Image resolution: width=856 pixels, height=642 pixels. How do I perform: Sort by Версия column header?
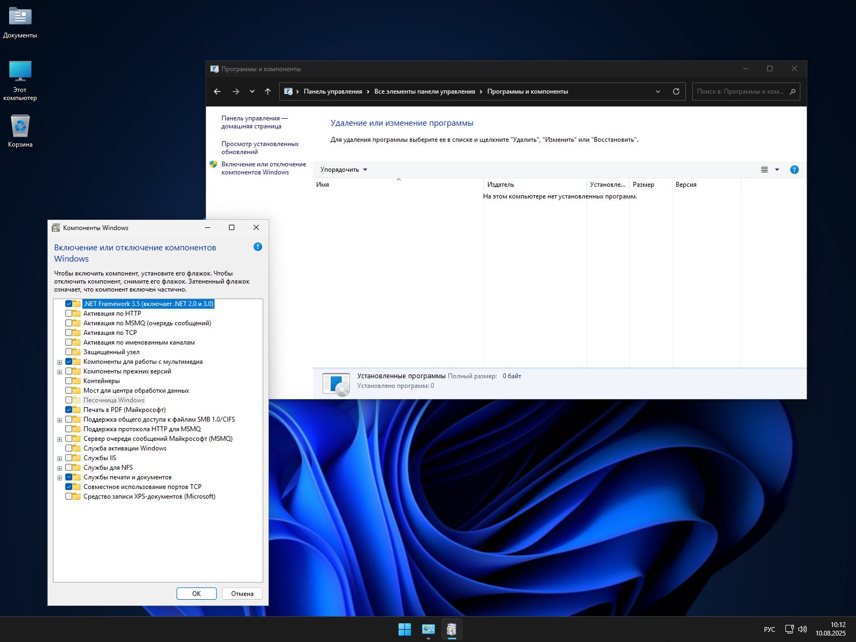706,185
